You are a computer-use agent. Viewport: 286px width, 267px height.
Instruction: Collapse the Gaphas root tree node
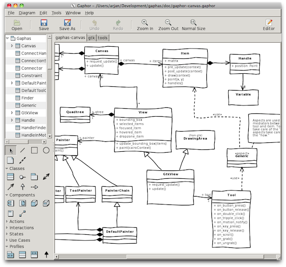[x=7, y=38]
